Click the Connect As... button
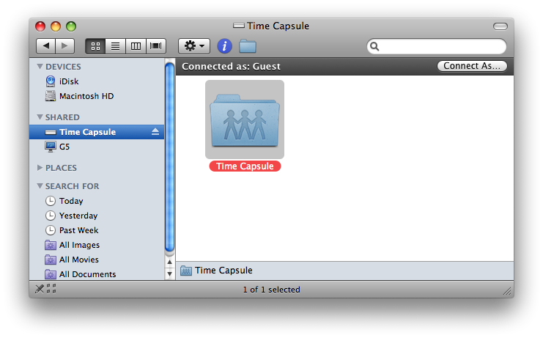 (472, 66)
